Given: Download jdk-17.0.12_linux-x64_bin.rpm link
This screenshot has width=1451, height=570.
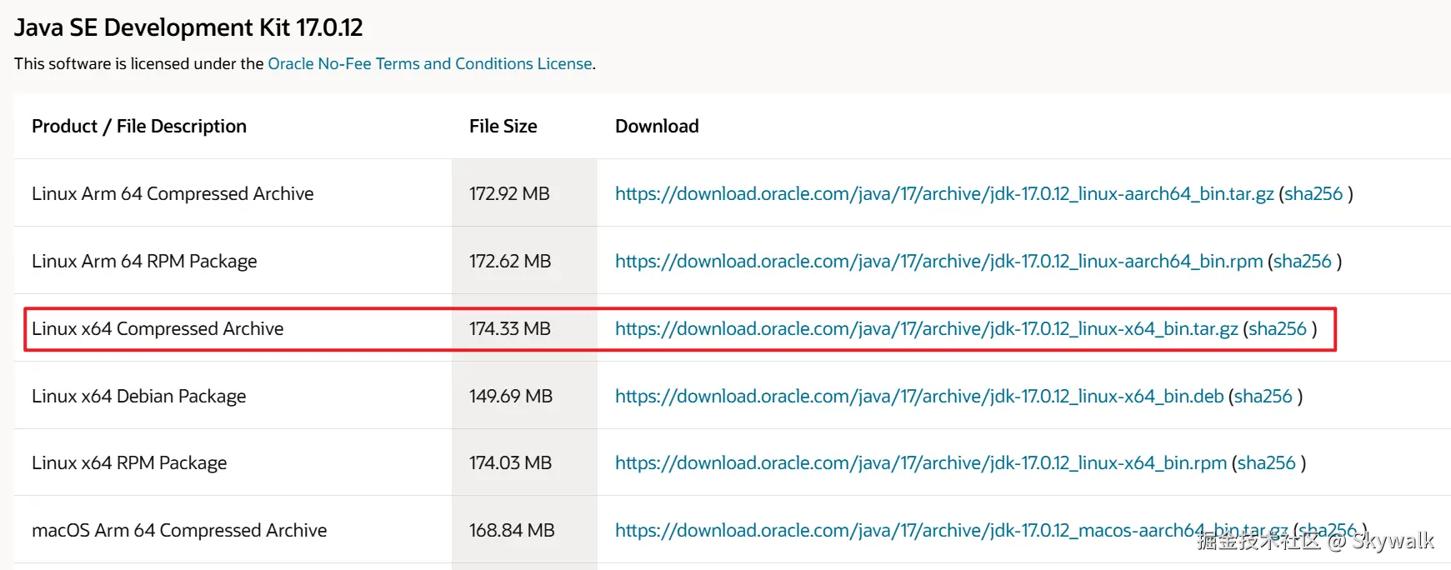Looking at the screenshot, I should coord(921,462).
